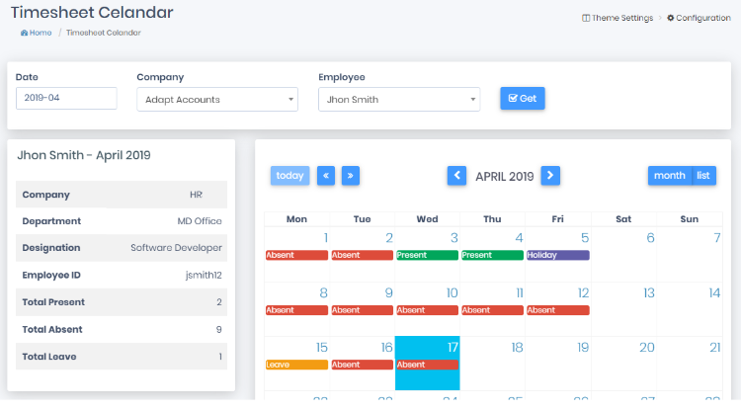The height and width of the screenshot is (411, 741).
Task: Click the Total Absent row
Action: pos(122,330)
